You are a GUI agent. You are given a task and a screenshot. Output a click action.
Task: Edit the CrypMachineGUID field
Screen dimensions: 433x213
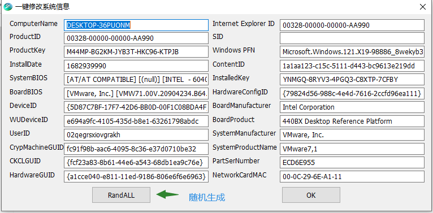pos(136,149)
